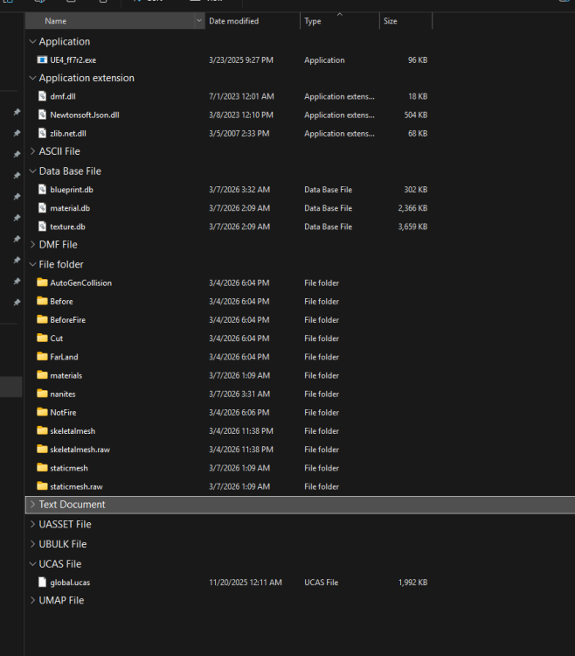The height and width of the screenshot is (656, 575).
Task: Select the materials folder icon
Action: pyautogui.click(x=42, y=375)
